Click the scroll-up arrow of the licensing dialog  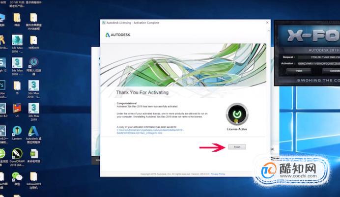(x=269, y=31)
